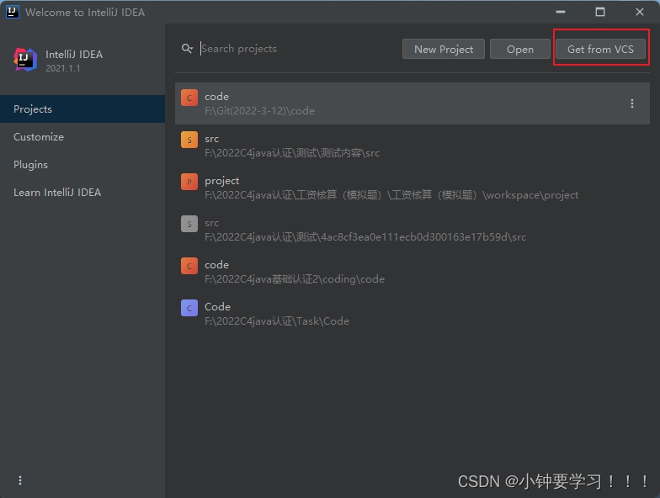The width and height of the screenshot is (660, 498).
Task: Go to Learn IntelliJ IDEA tab
Action: tap(82, 192)
